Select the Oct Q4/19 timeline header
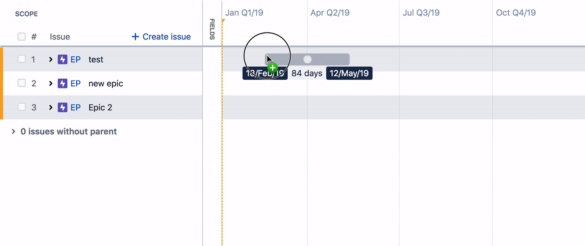This screenshot has height=246, width=585. point(516,13)
